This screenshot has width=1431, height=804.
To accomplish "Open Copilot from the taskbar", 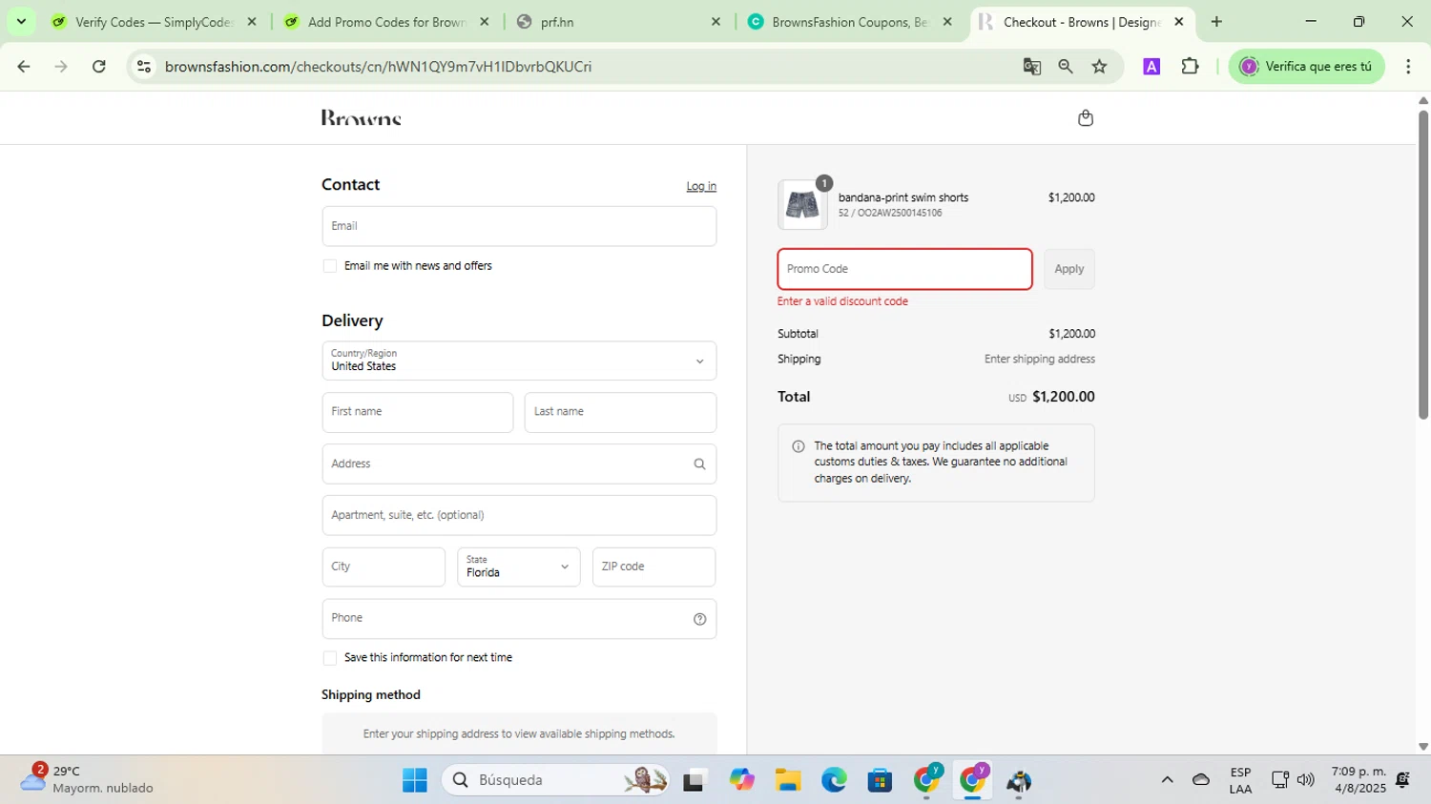I will tap(742, 781).
